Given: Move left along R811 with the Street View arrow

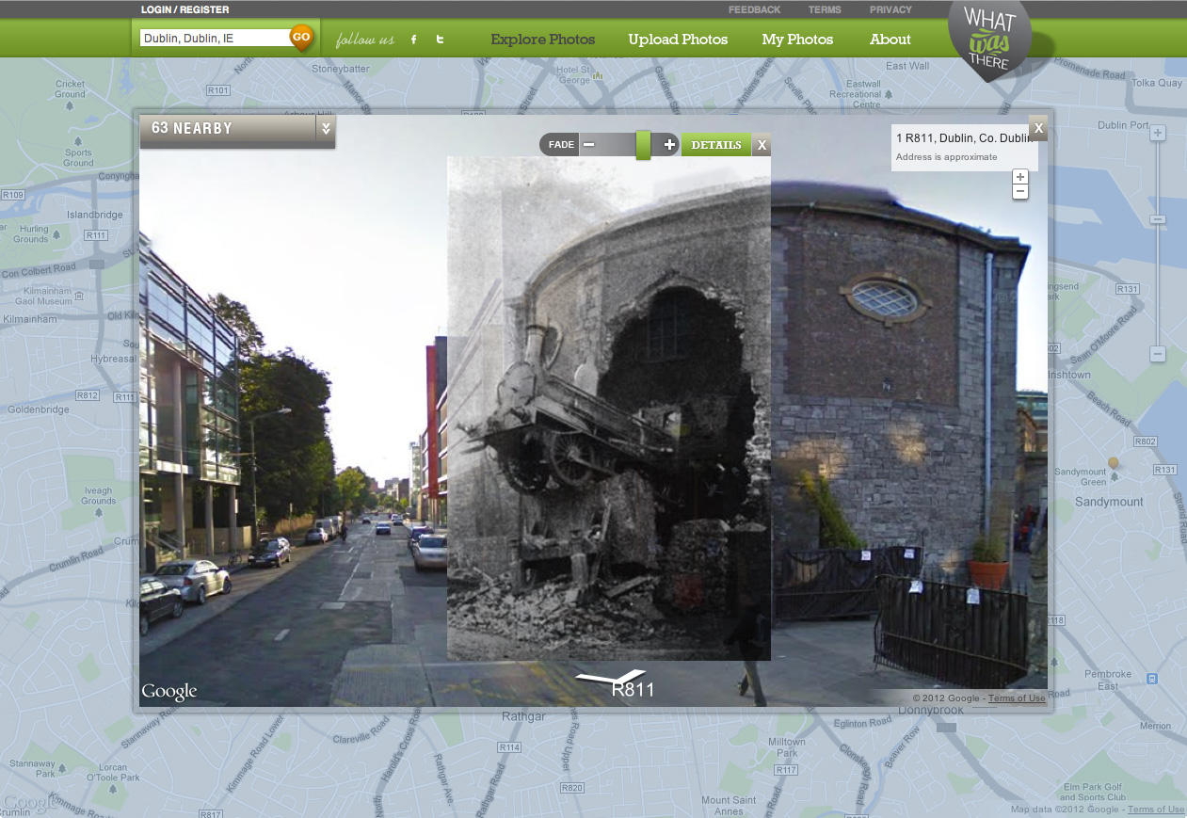Looking at the screenshot, I should pyautogui.click(x=595, y=677).
